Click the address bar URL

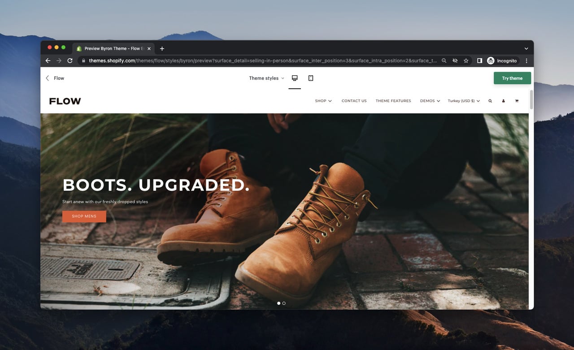(x=263, y=60)
